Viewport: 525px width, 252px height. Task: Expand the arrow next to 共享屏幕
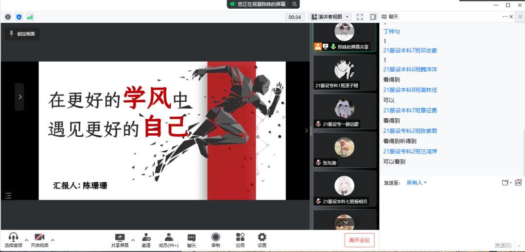[x=133, y=240]
